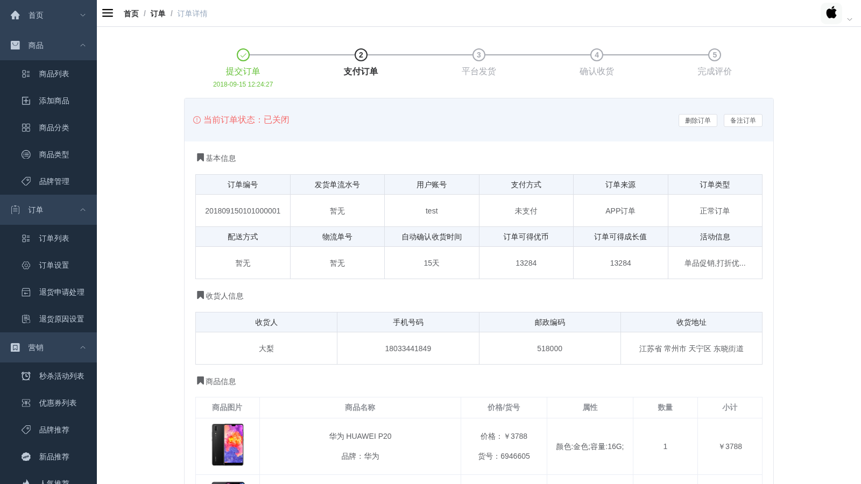This screenshot has width=861, height=484.
Task: Click the 商品列表 list icon
Action: click(x=26, y=74)
